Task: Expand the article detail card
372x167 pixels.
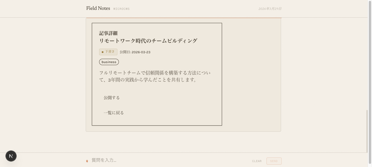Action: [x=157, y=74]
